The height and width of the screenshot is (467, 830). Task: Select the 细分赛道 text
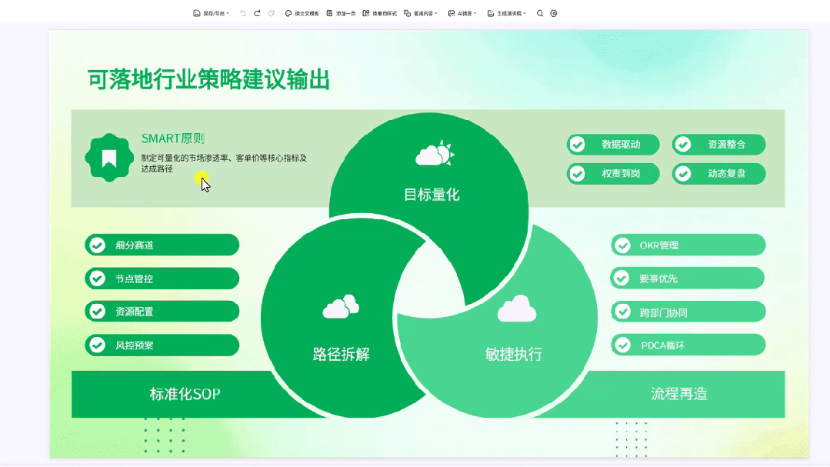pyautogui.click(x=135, y=245)
